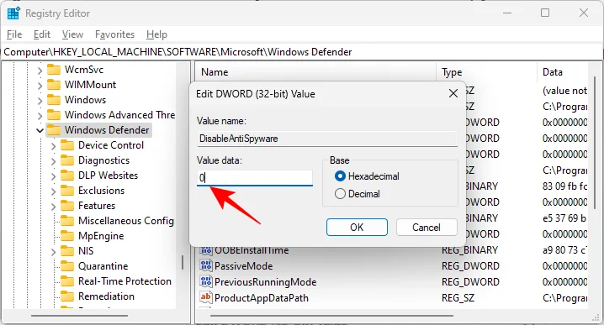This screenshot has width=604, height=325.
Task: Select the WIMMount folder icon
Action: tap(54, 85)
